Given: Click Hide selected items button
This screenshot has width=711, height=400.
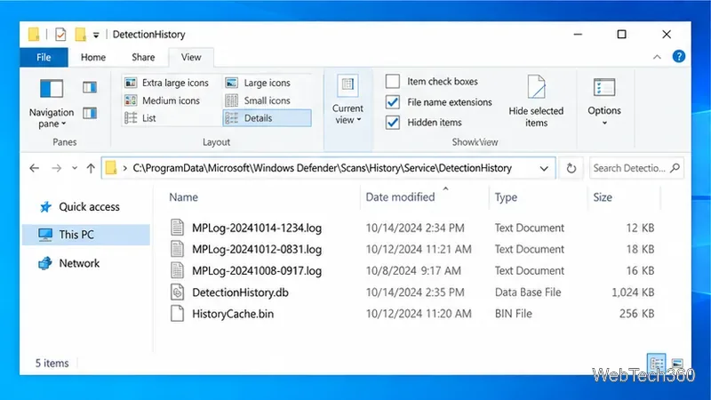Looking at the screenshot, I should point(536,101).
